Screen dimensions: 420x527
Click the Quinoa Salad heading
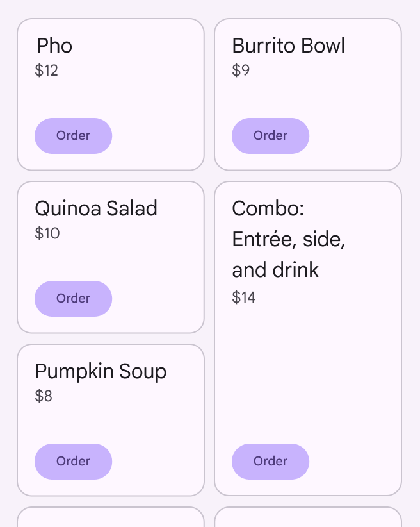click(96, 208)
